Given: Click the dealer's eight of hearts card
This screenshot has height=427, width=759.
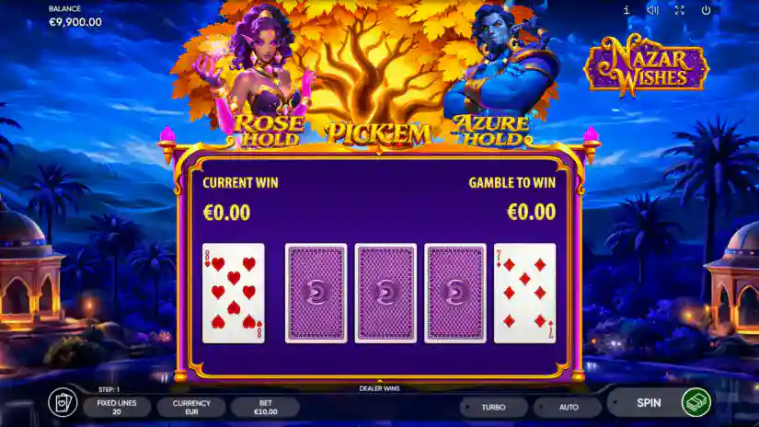Looking at the screenshot, I should (234, 294).
